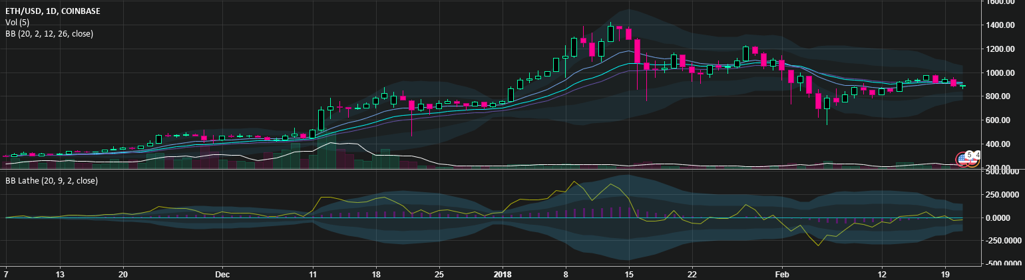Click the 22 date label on the time axis
Screen dimensions: 1025x280
point(692,274)
